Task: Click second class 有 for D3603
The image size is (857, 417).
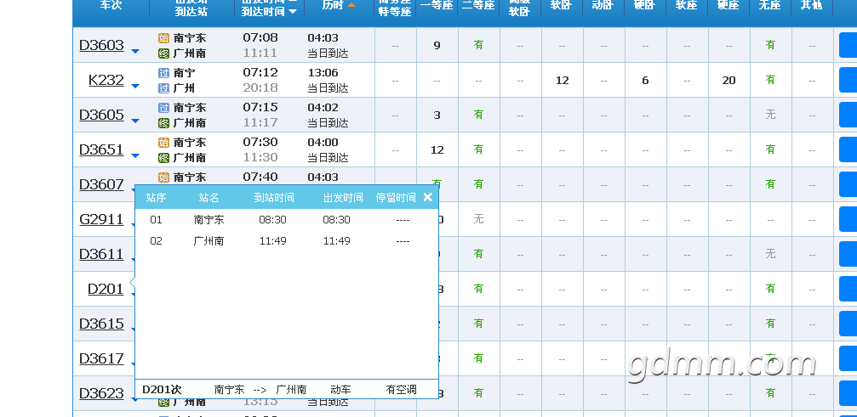Action: pos(479,45)
